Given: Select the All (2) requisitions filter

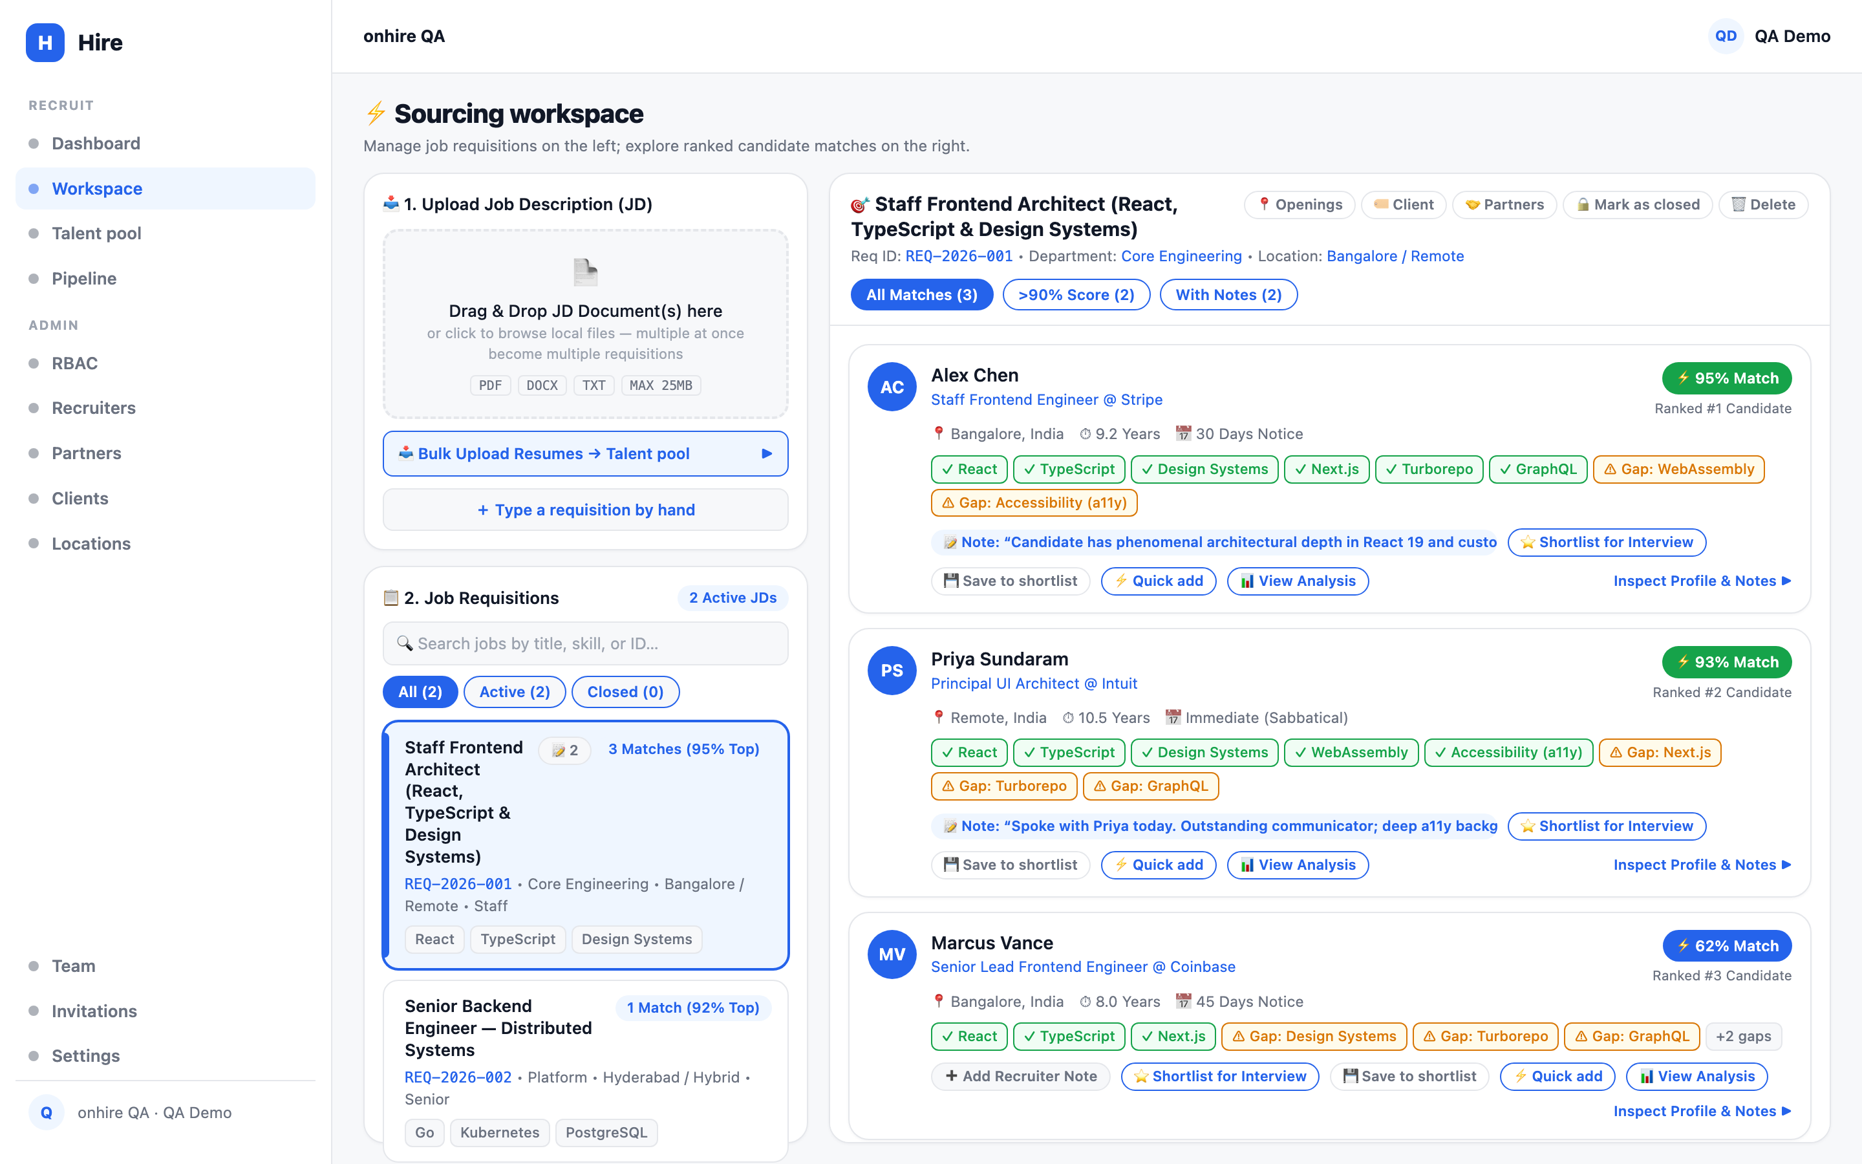Looking at the screenshot, I should coord(420,691).
